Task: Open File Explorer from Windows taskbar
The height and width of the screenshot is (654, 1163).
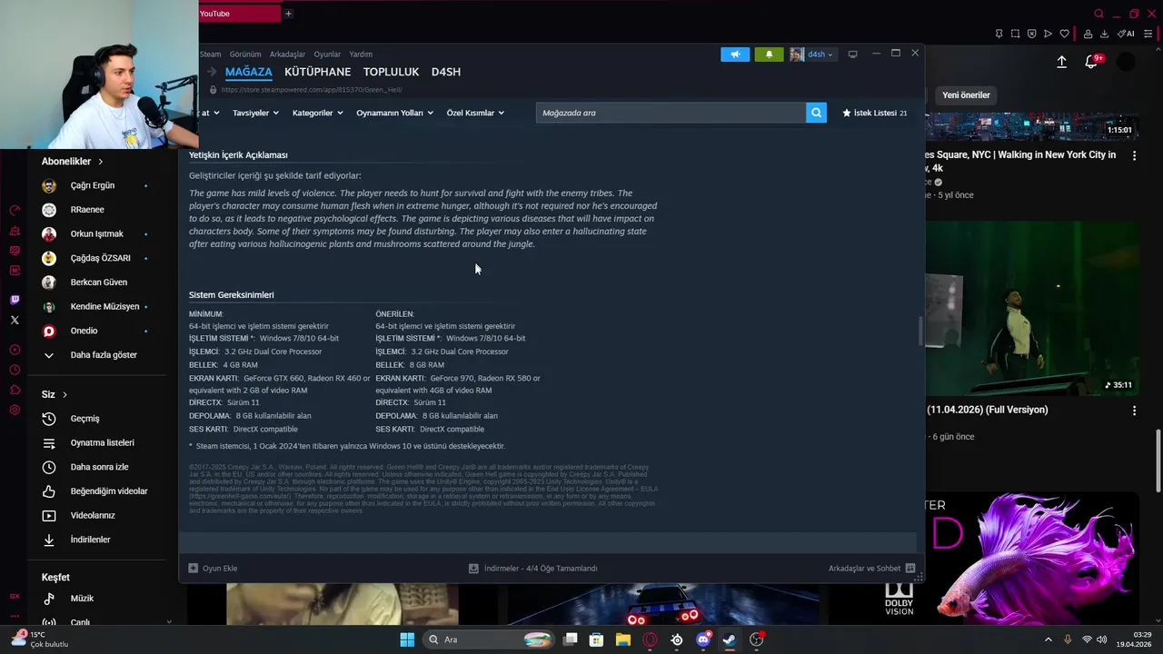Action: [623, 639]
